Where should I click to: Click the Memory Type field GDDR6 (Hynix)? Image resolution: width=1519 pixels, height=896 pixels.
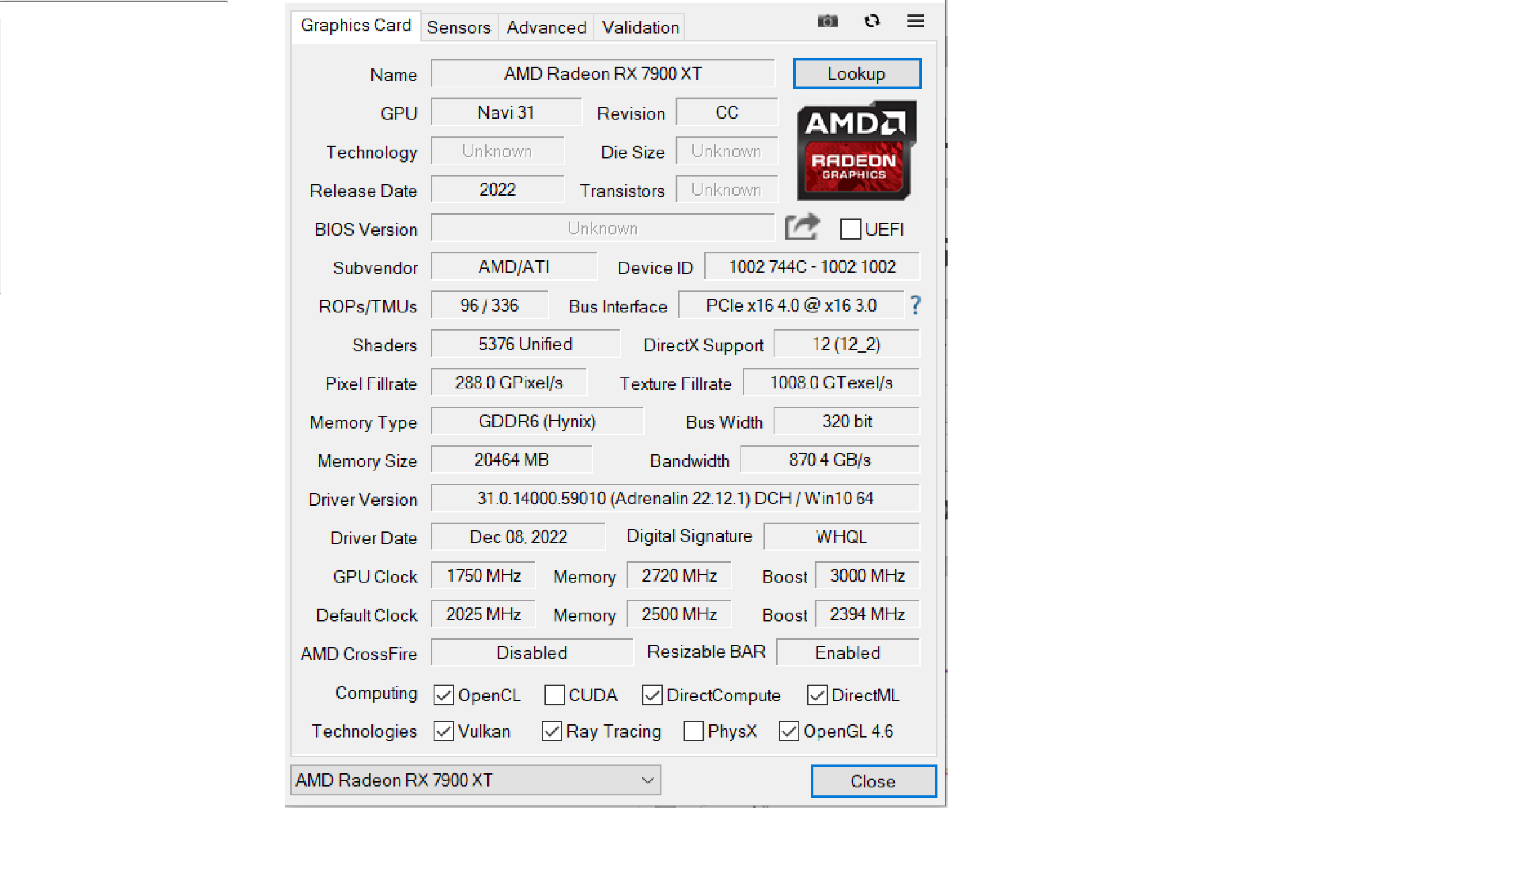pos(537,422)
